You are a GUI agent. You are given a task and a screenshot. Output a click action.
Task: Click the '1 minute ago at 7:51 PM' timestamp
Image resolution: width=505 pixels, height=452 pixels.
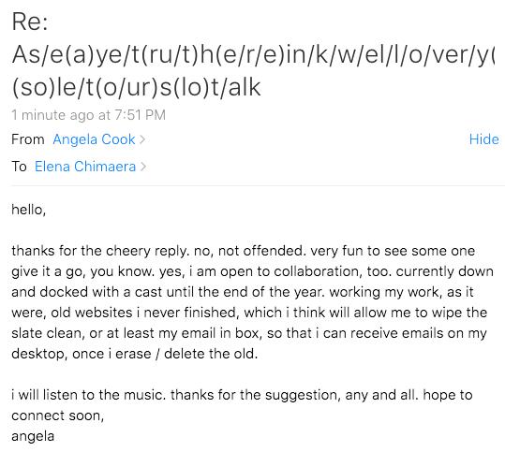coord(89,115)
